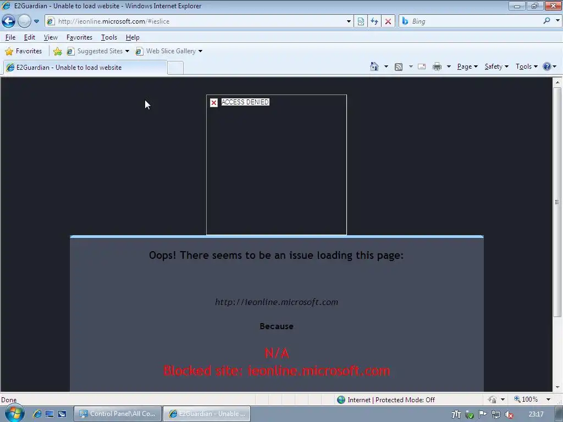Open the File menu

coord(10,37)
